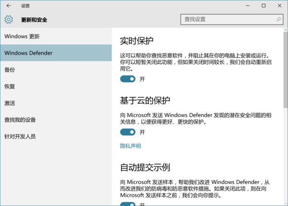Click the scrollbar up arrow

286,30
